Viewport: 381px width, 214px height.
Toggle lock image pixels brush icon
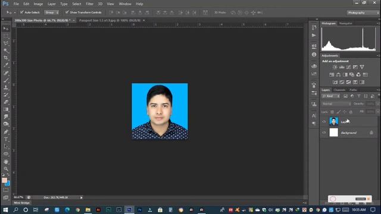(339, 112)
